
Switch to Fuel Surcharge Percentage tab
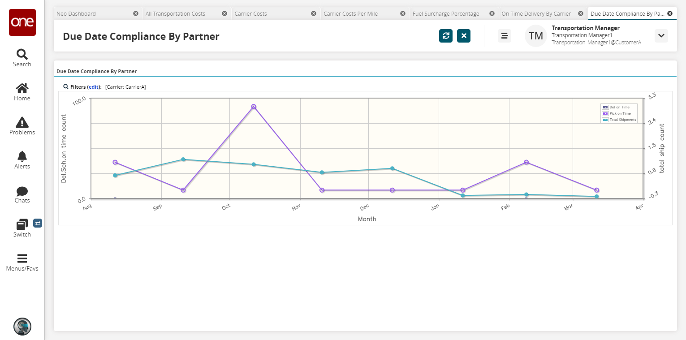point(445,14)
